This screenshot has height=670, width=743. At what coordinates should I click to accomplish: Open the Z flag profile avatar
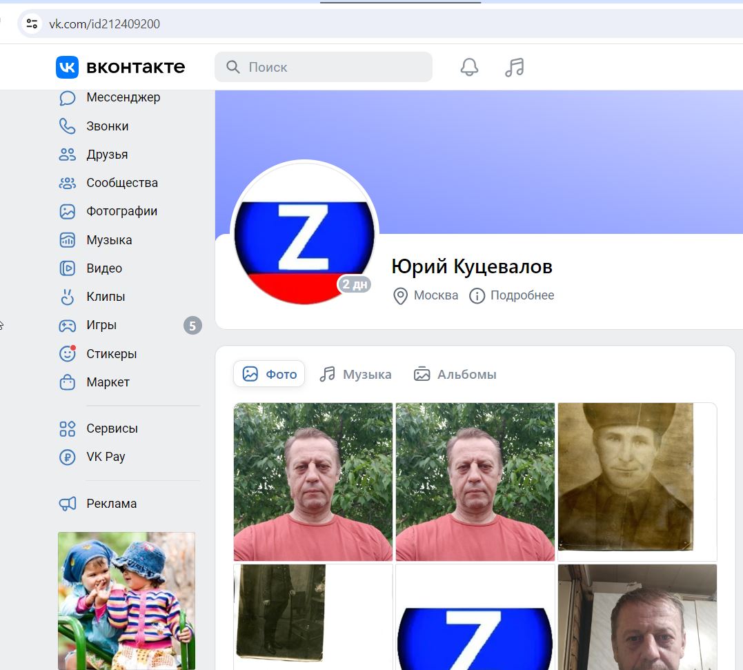click(x=304, y=233)
